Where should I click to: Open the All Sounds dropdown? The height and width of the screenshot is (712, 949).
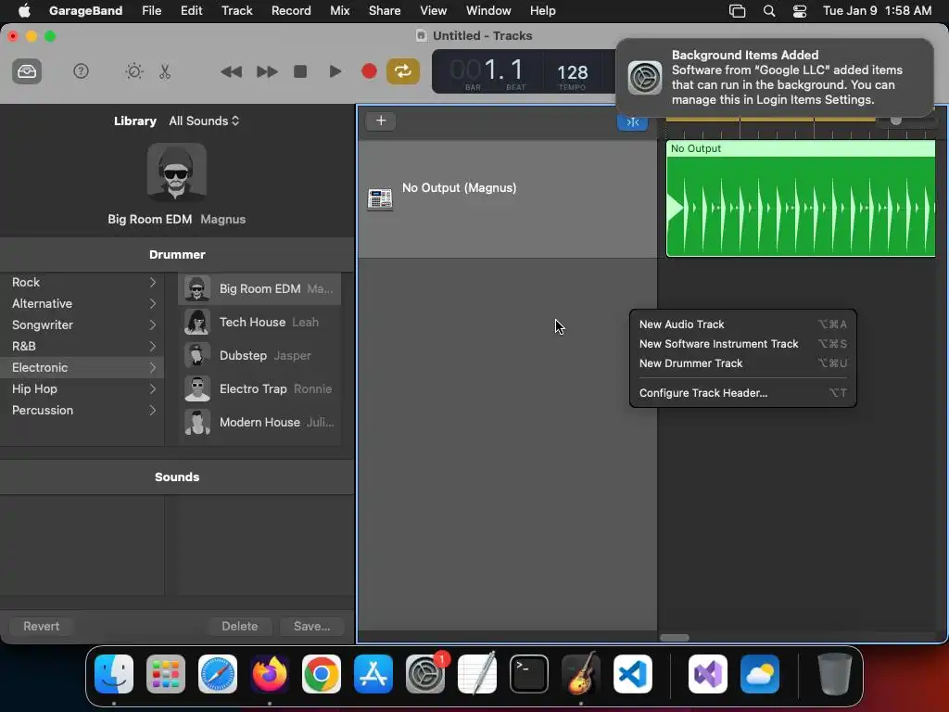click(205, 121)
